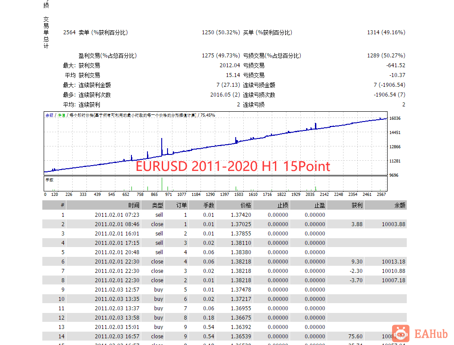Click y-axis label 14451

(395, 133)
